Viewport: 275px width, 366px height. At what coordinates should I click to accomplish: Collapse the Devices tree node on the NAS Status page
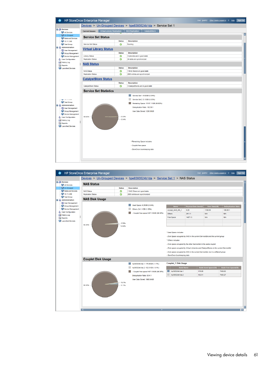coord(57,182)
